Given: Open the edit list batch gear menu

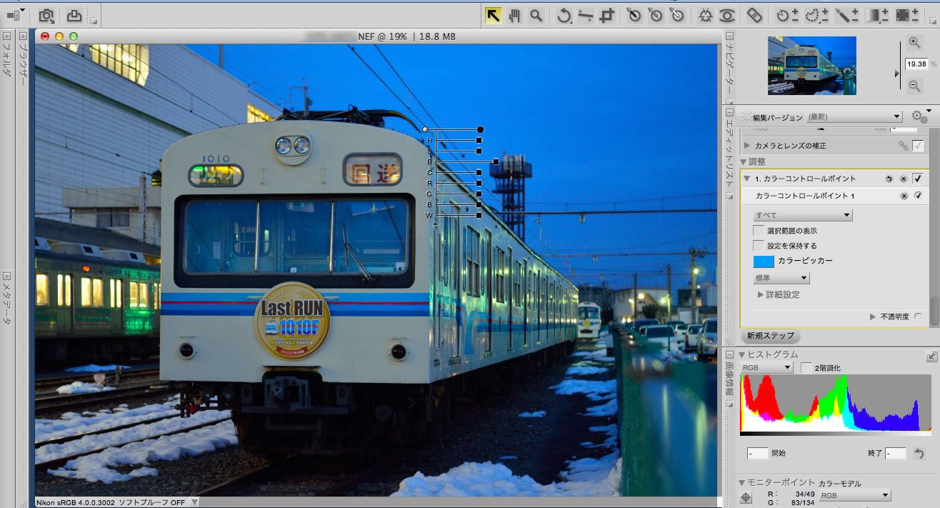Looking at the screenshot, I should [921, 116].
